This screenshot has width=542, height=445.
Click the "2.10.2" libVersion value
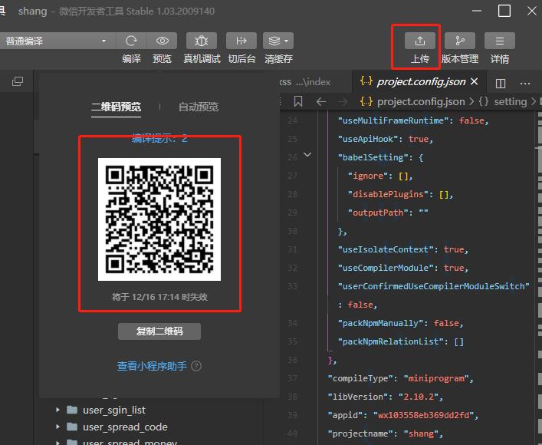[419, 397]
